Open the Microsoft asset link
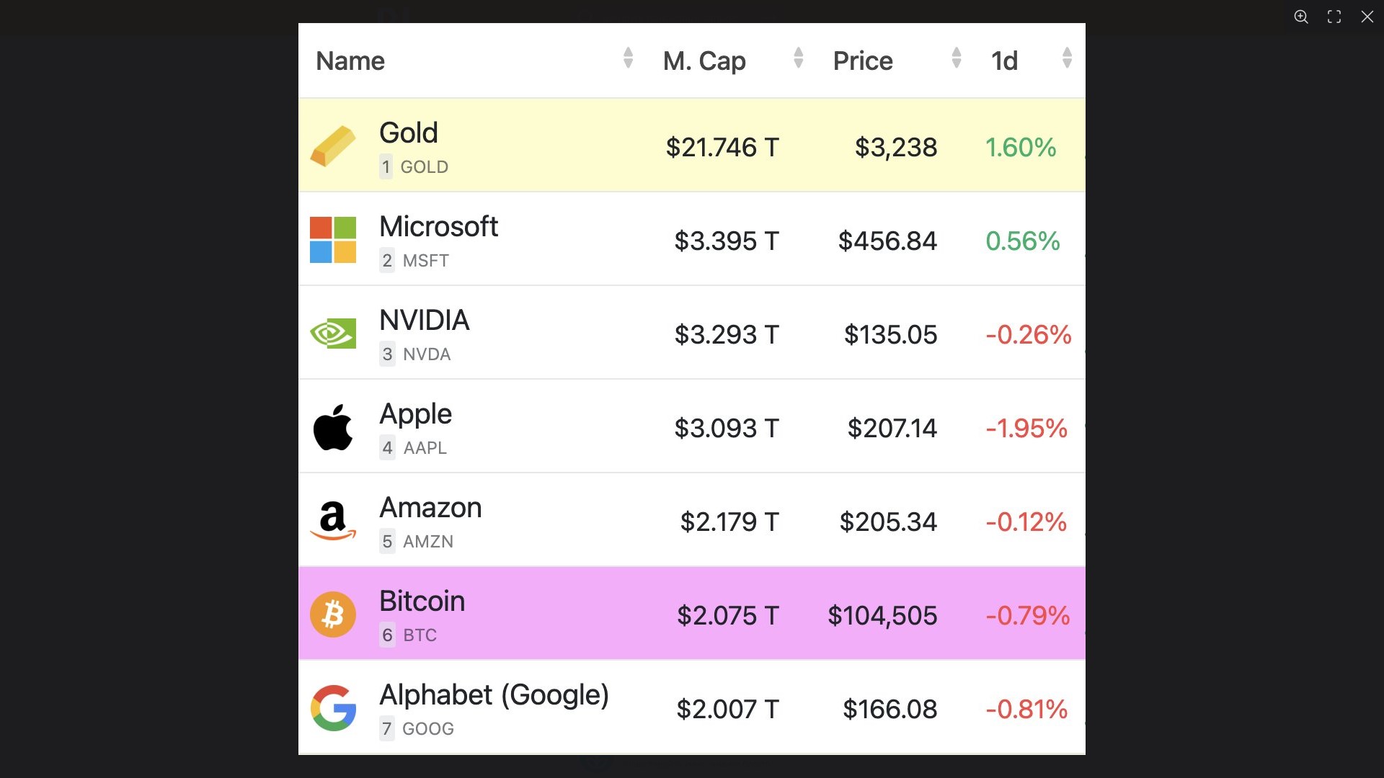 coord(438,227)
